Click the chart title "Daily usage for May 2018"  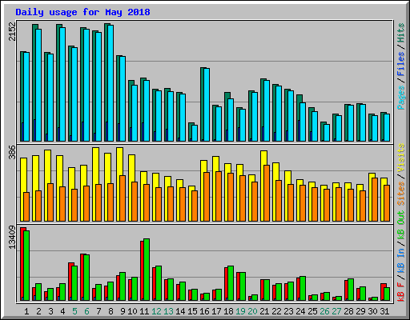(82, 12)
